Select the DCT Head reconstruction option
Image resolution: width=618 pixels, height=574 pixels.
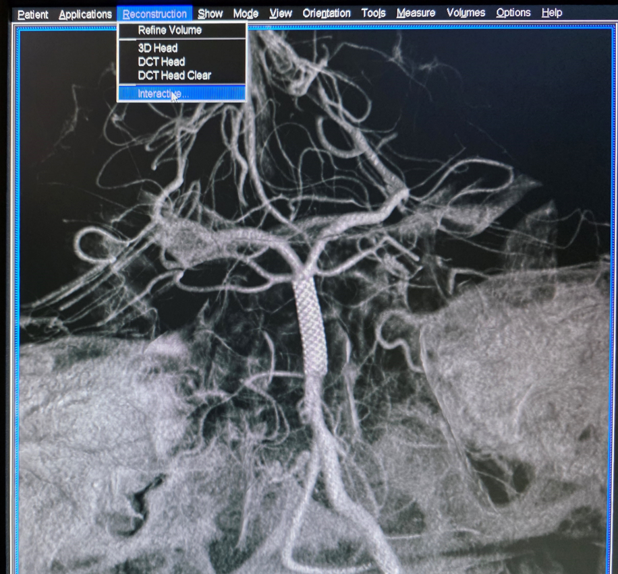click(x=161, y=62)
